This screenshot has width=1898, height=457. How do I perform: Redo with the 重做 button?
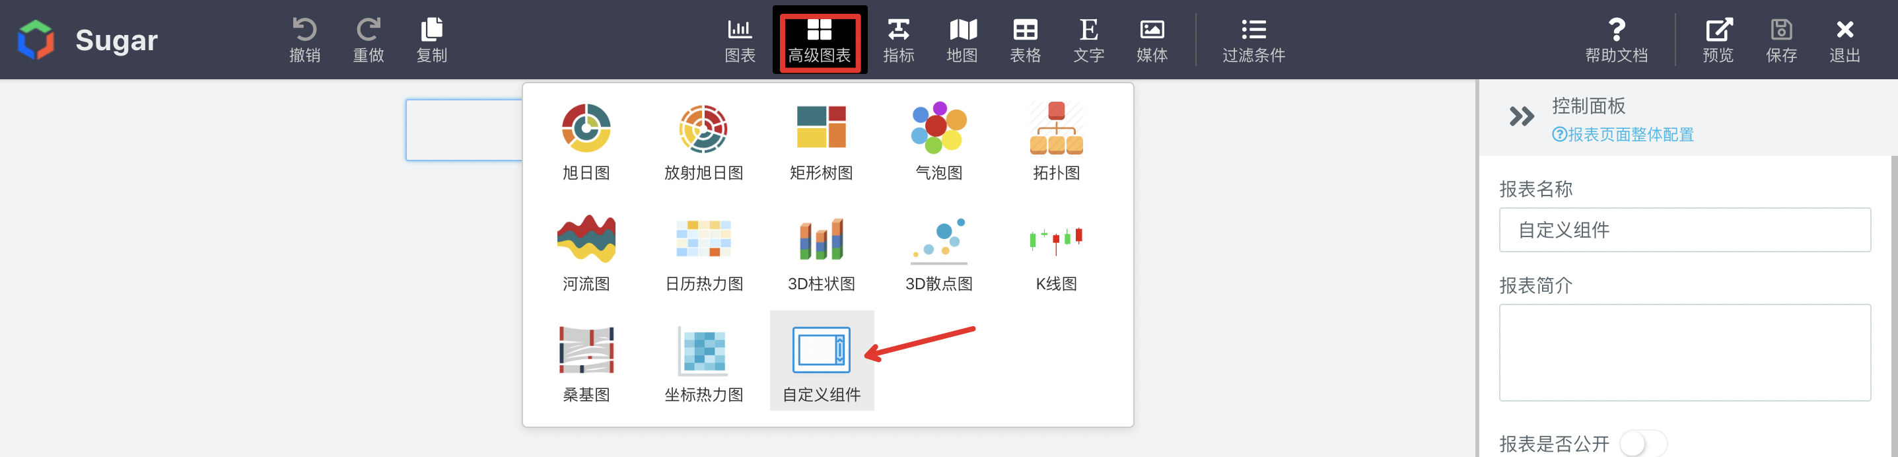369,40
